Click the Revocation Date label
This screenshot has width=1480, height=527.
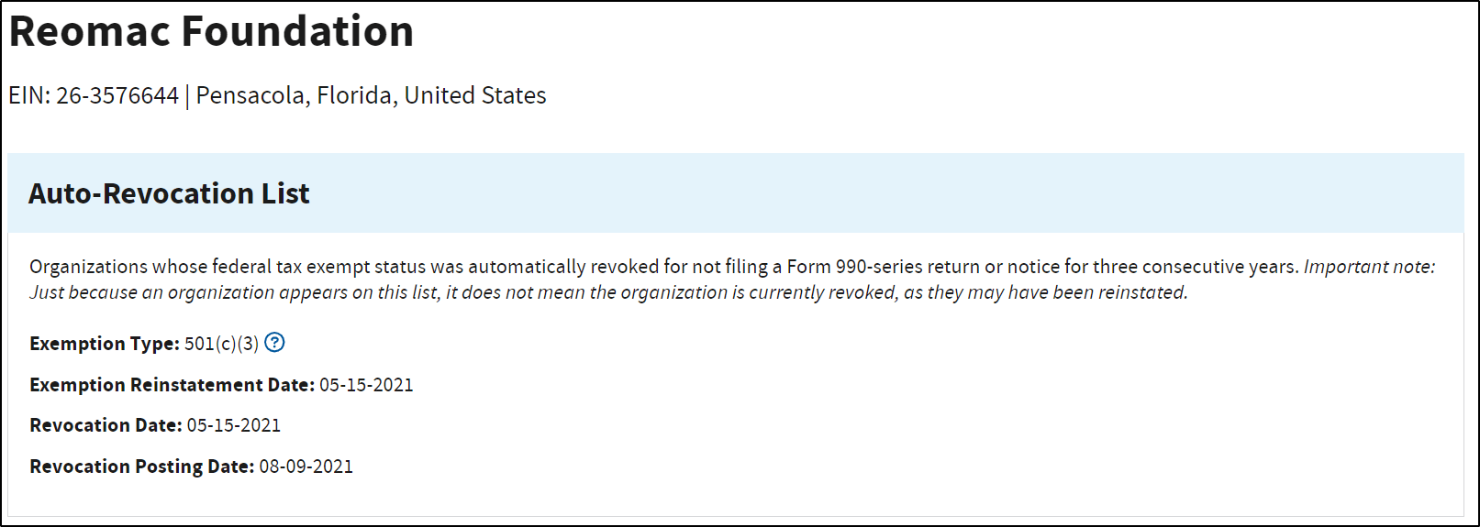(106, 425)
